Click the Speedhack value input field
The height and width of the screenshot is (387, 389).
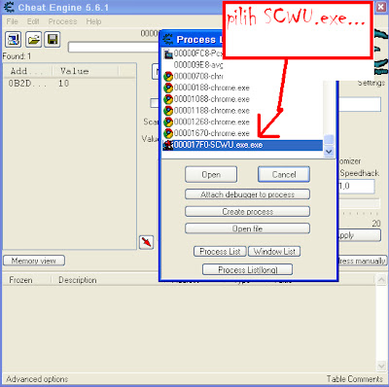(357, 187)
